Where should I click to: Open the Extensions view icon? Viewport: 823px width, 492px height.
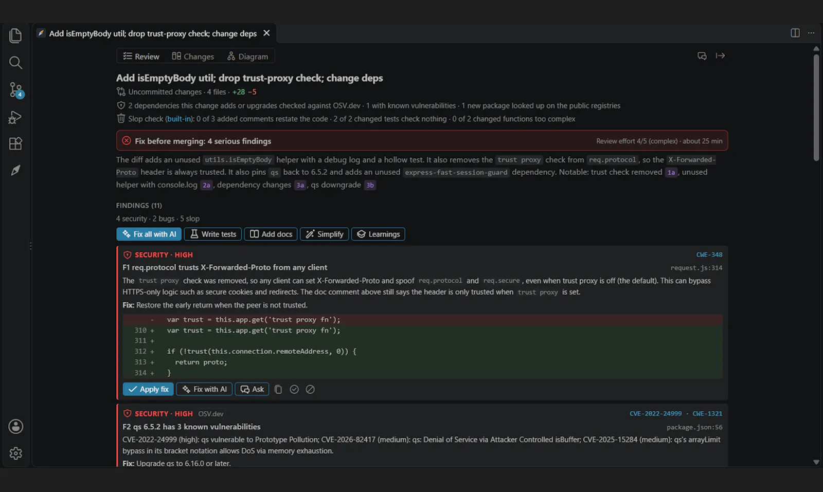(15, 143)
